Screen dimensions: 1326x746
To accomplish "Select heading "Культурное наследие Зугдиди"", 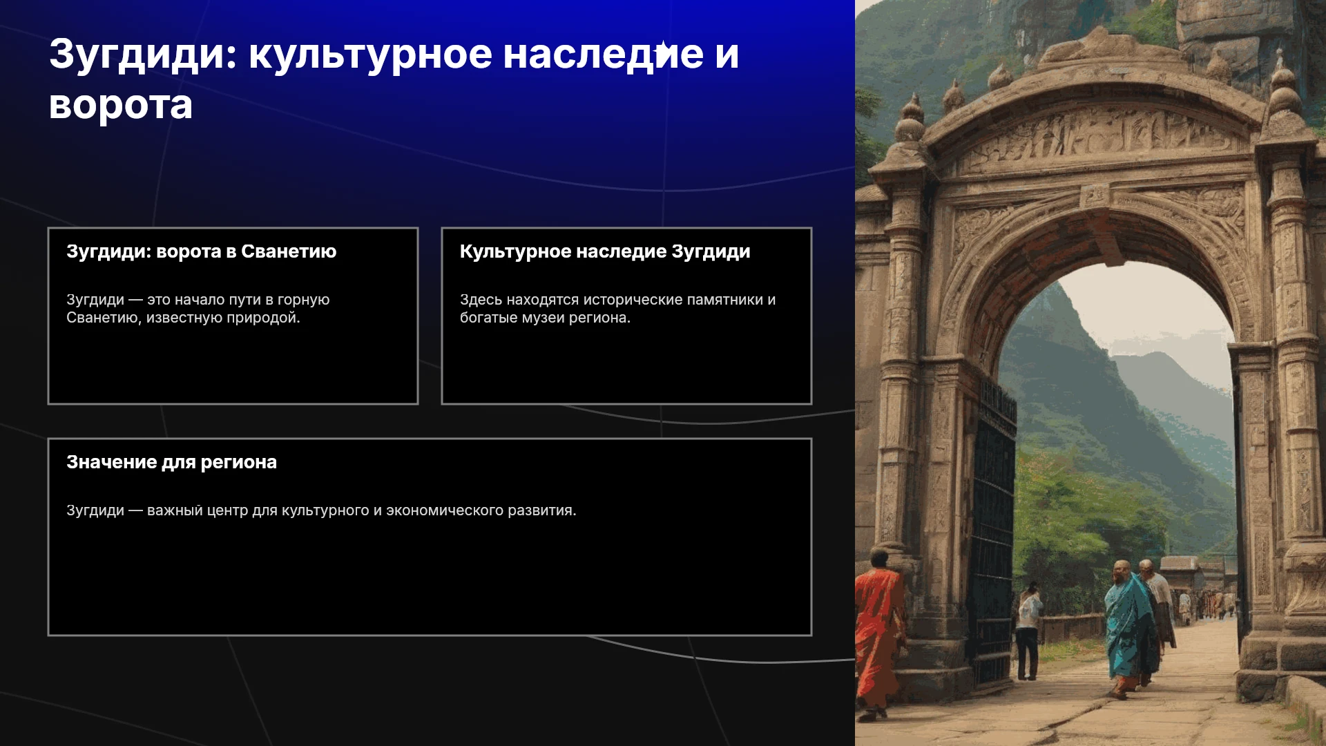I will pyautogui.click(x=605, y=251).
